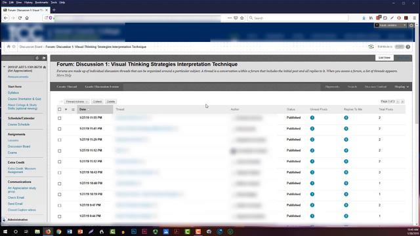
Task: Open the Firefox library icon
Action: coord(371,18)
